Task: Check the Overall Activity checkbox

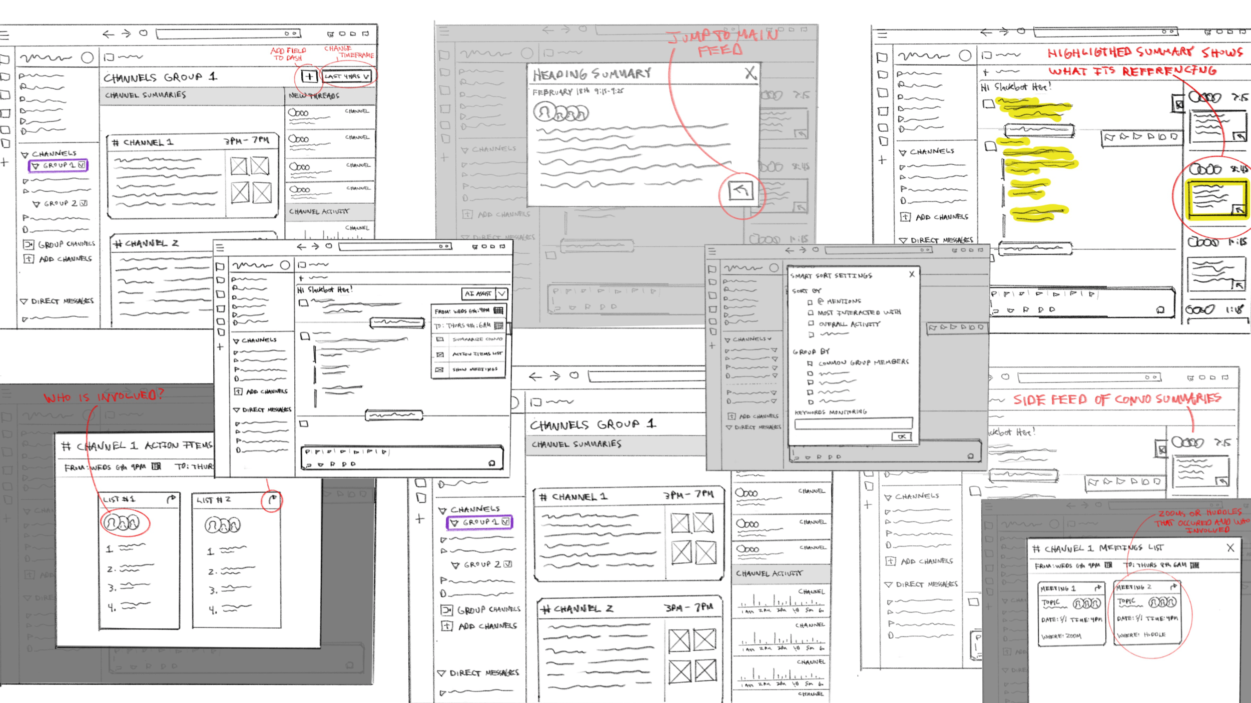Action: [811, 323]
